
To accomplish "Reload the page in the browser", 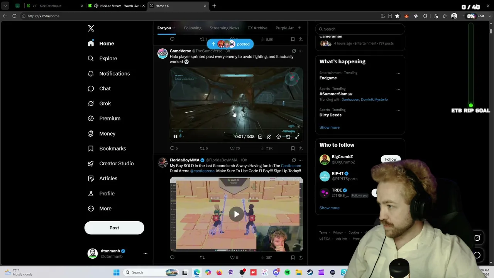I will [x=14, y=16].
